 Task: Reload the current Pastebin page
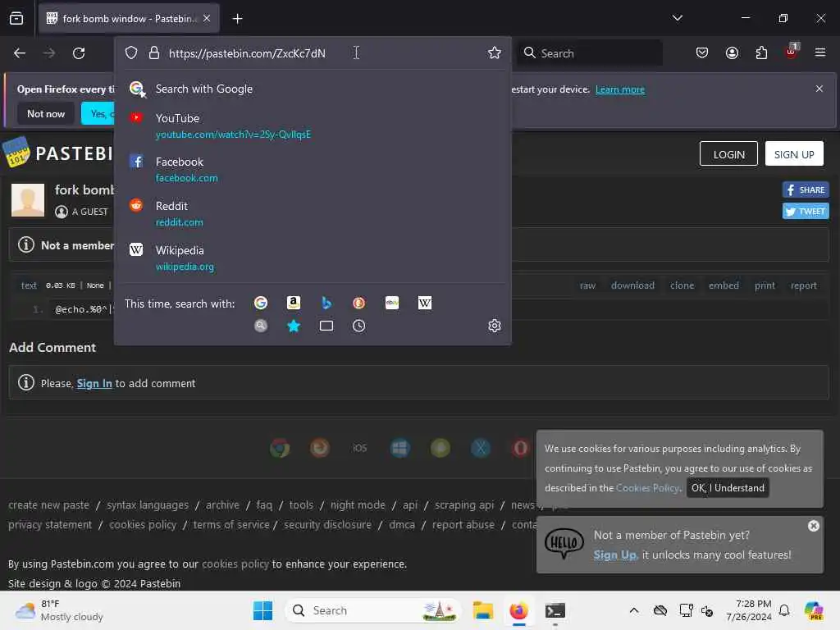click(x=79, y=53)
